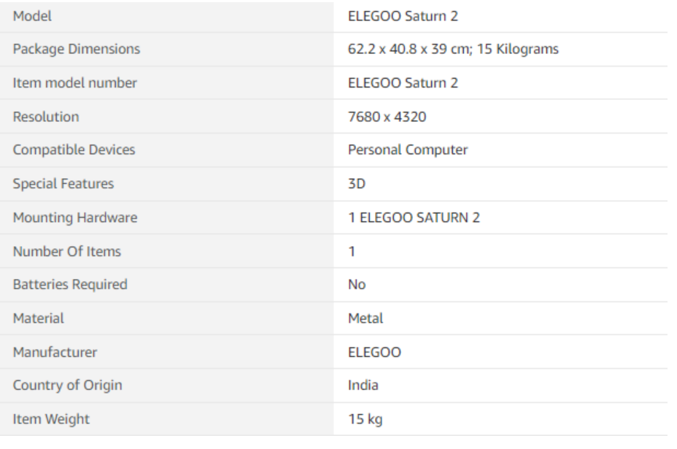Select the No batteries value
Viewport: 677px width, 449px height.
pyautogui.click(x=357, y=284)
